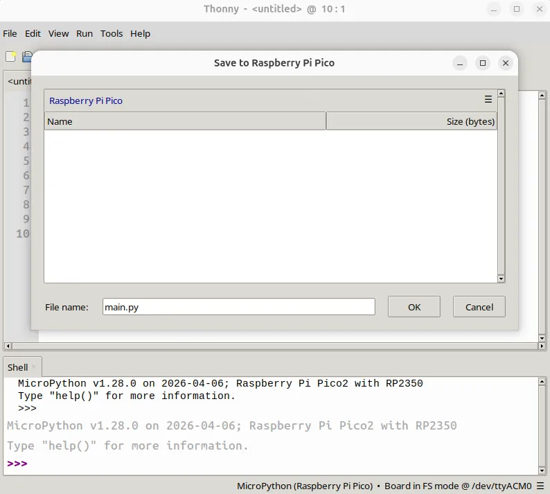Click the dialog title Save to Raspberry Pi Pico

pyautogui.click(x=274, y=63)
